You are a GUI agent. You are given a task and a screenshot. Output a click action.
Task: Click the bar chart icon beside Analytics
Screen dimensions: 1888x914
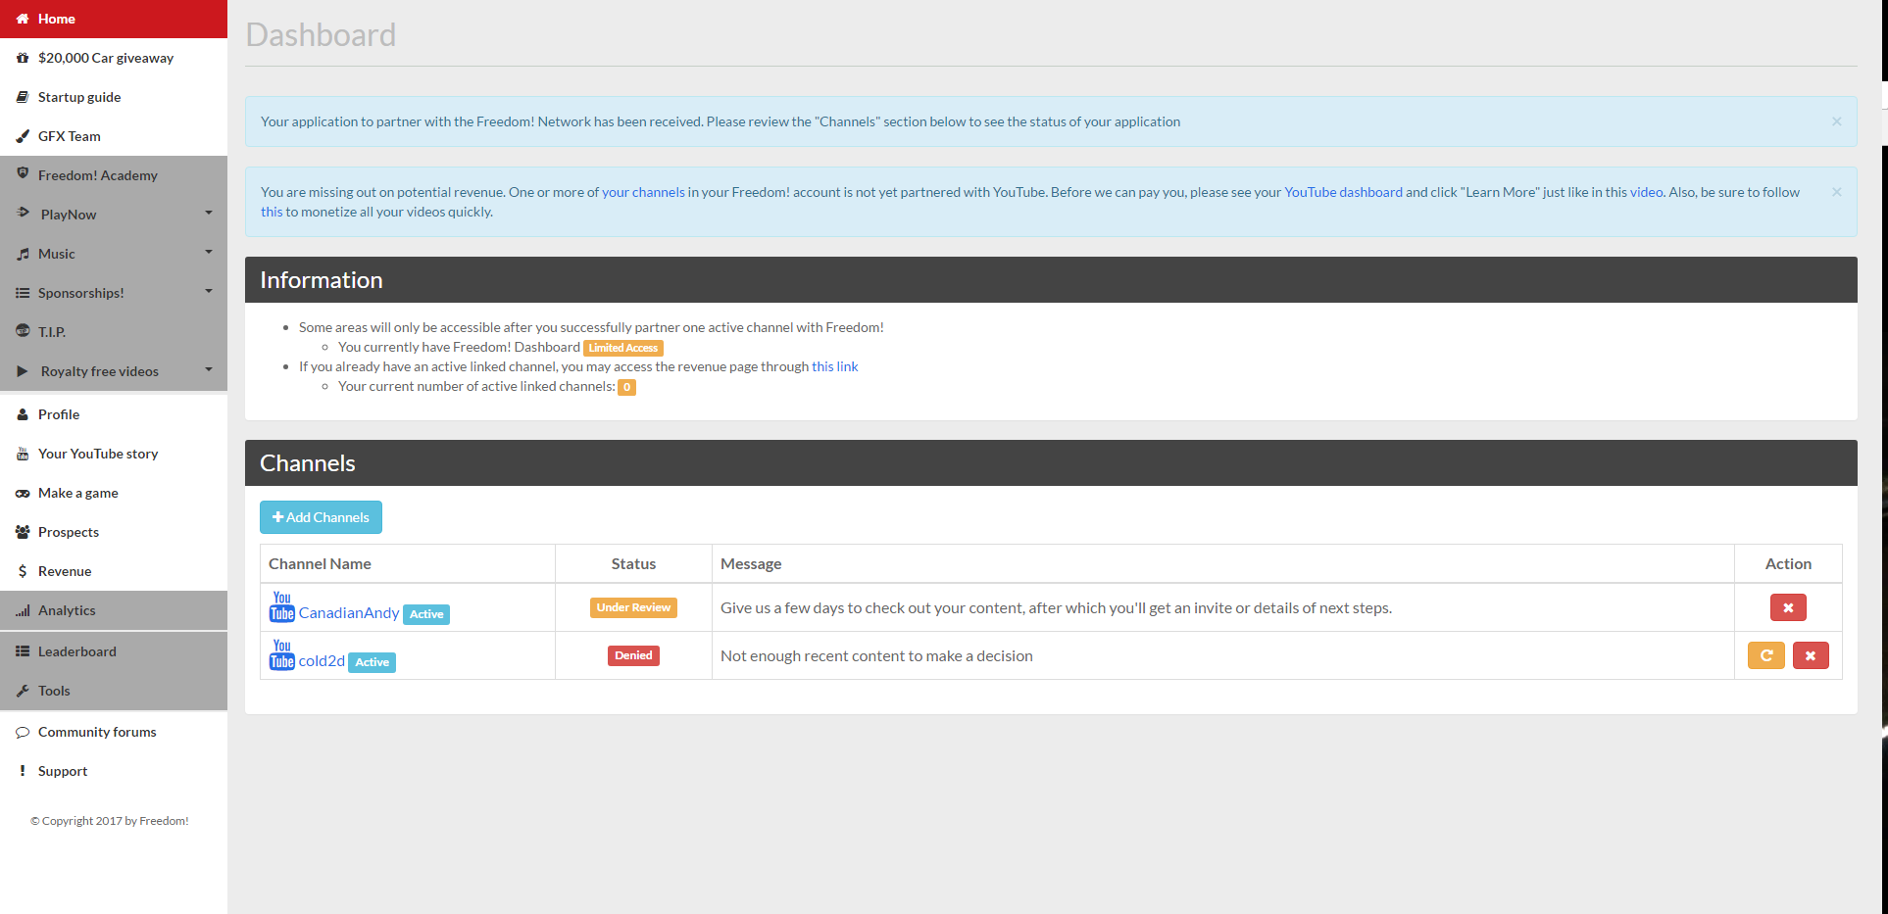[x=23, y=610]
